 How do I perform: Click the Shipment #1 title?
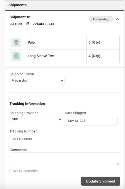tap(20, 17)
